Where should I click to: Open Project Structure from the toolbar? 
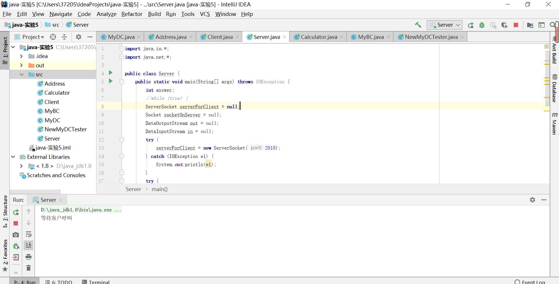click(x=530, y=25)
